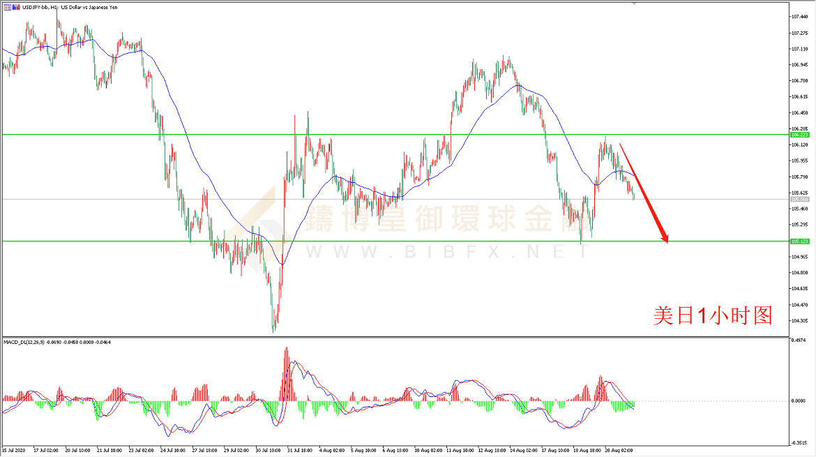Click the 104.305 price axis label
This screenshot has width=816, height=457.
799,321
